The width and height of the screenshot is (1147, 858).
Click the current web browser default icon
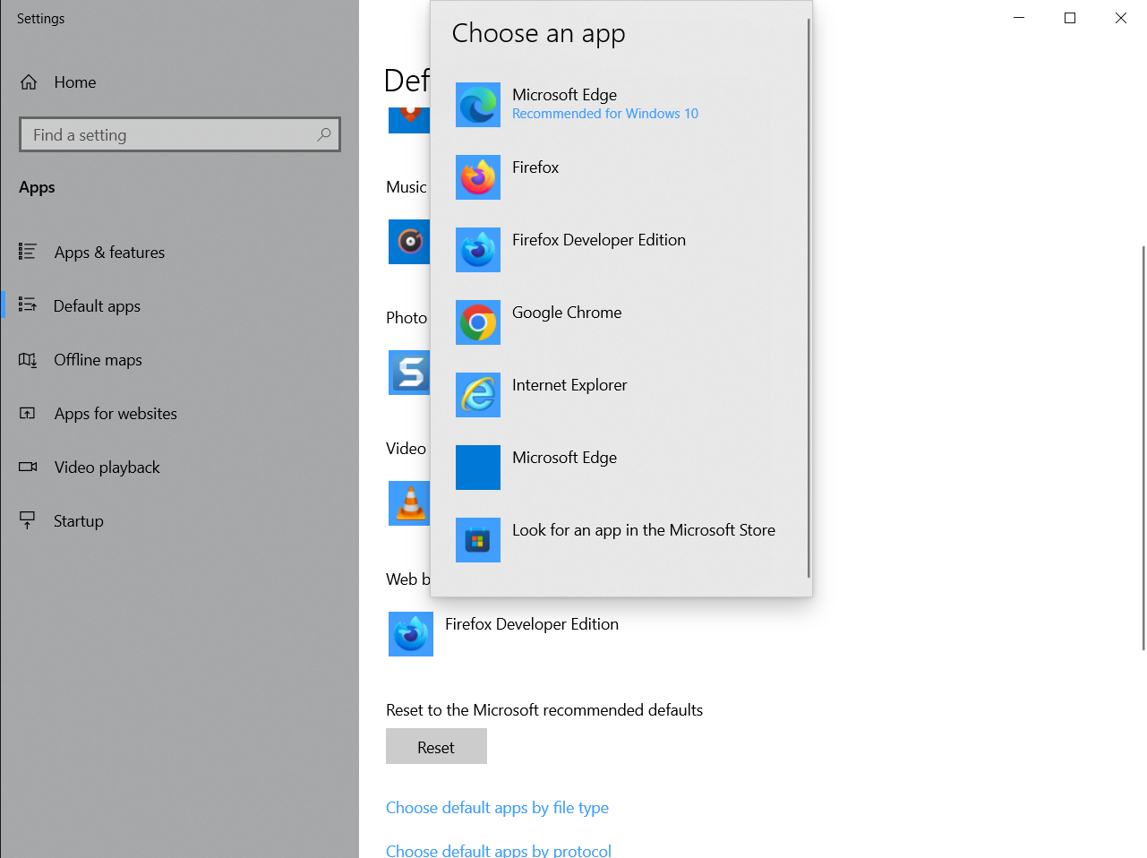411,634
